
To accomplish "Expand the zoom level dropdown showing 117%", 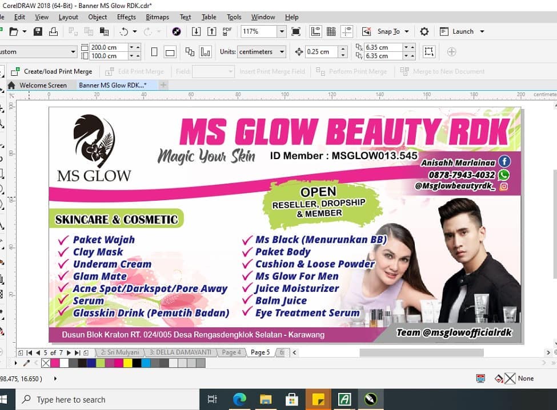I will (282, 31).
